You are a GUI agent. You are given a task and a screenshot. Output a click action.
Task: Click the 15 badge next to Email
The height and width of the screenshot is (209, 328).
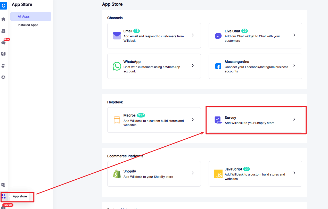[137, 31]
